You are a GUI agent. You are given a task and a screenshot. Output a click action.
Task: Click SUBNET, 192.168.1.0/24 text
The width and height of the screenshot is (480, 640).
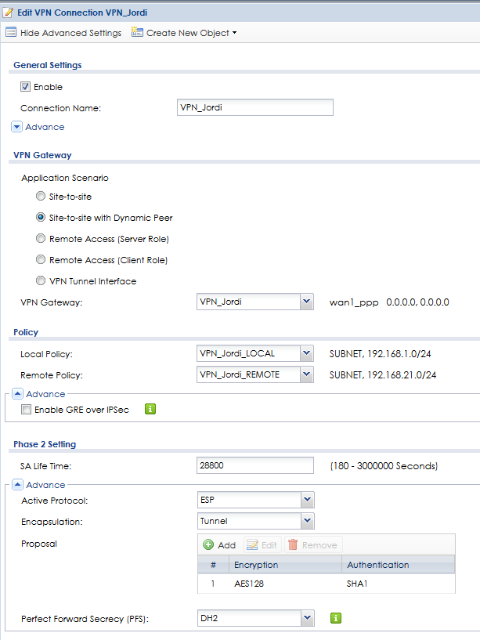(x=380, y=354)
